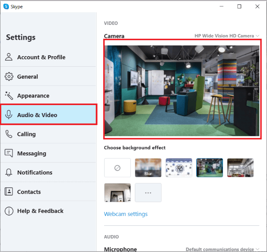Screen dimensions: 267x252
Task: Click the Messaging chat bubble icon
Action: coord(9,153)
